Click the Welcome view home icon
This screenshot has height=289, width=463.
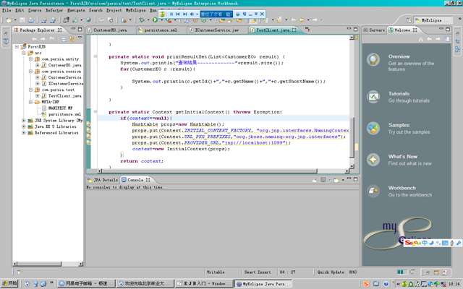click(x=420, y=39)
